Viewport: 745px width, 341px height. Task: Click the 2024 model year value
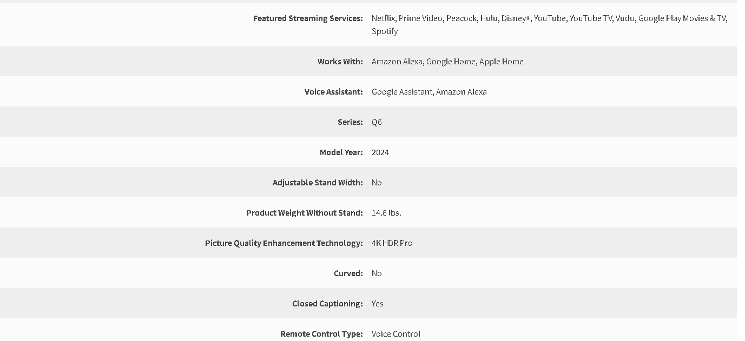380,152
